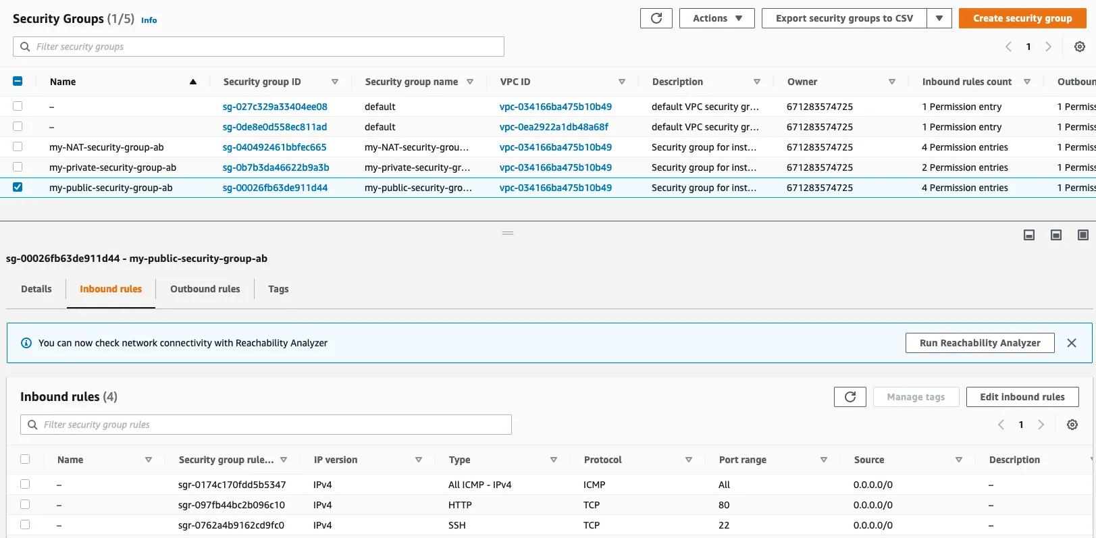Click Create security group button
Screen dimensions: 1096x538
pyautogui.click(x=1022, y=18)
